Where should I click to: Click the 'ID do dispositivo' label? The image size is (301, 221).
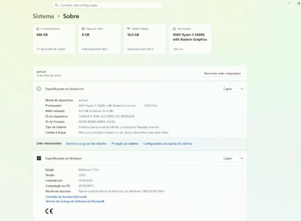[x=57, y=116]
